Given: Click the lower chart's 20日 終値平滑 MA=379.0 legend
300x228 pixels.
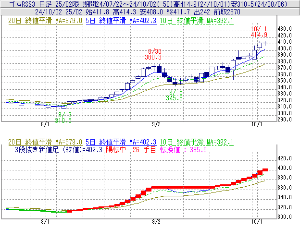Looking at the screenshot, I should pos(45,142).
